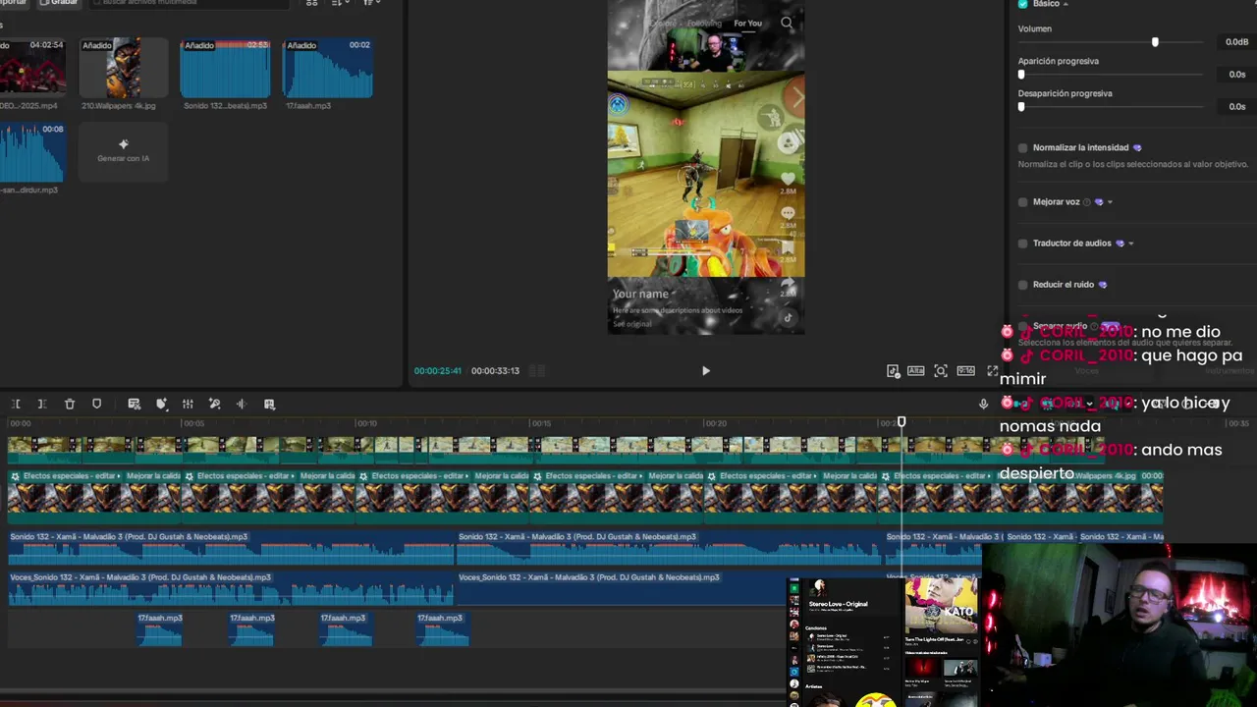The width and height of the screenshot is (1257, 707).
Task: Switch media panel to grid view
Action: [312, 3]
